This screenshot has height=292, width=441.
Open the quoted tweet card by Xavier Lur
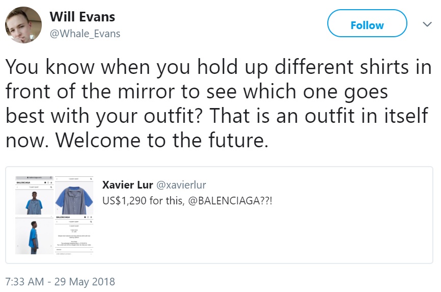[219, 215]
